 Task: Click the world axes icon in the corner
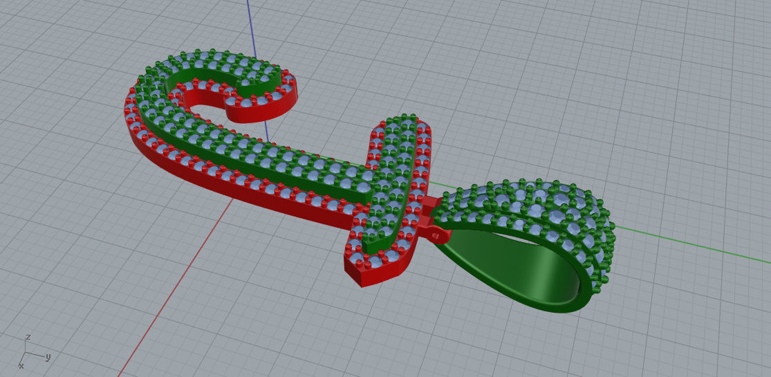(x=35, y=351)
